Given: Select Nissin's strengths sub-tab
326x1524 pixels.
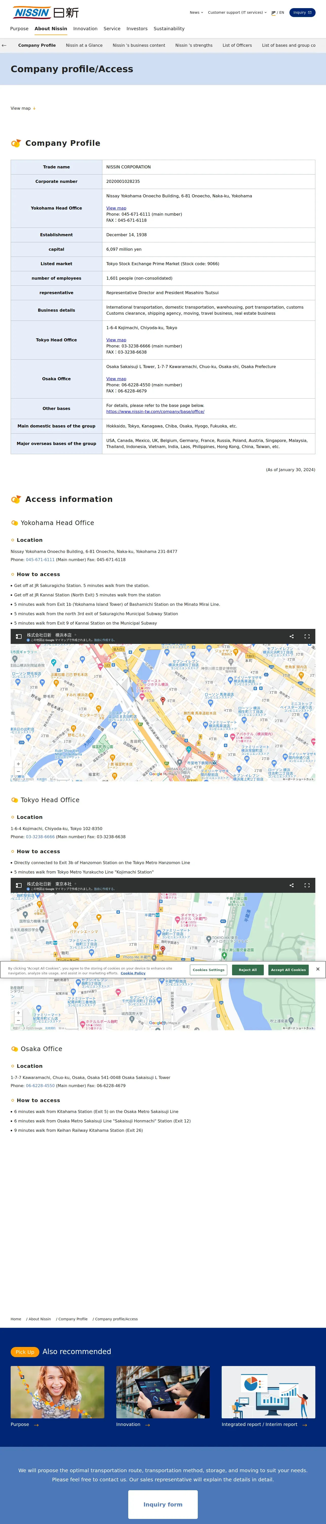Looking at the screenshot, I should 193,45.
